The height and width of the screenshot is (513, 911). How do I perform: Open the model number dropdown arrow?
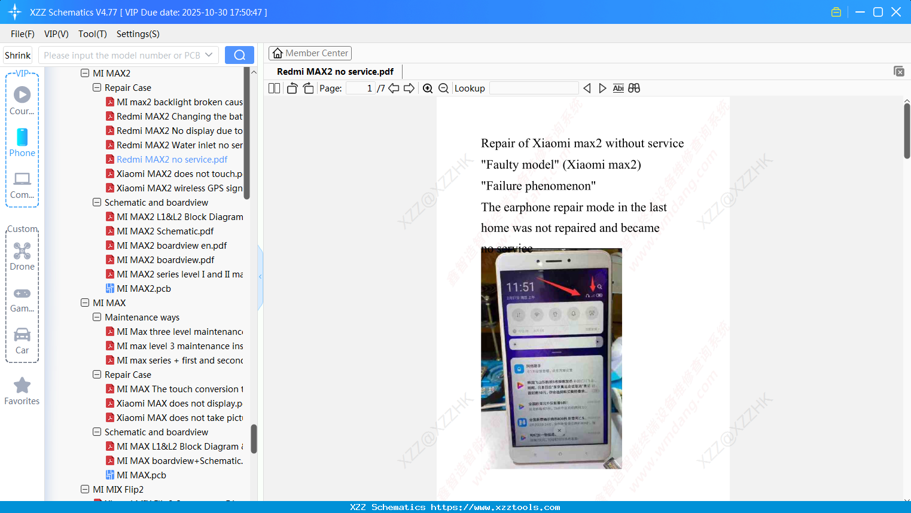point(209,55)
